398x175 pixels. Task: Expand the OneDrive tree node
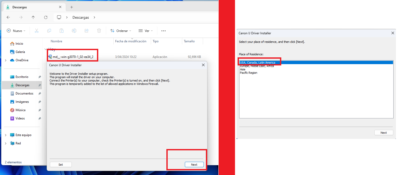(x=6, y=60)
